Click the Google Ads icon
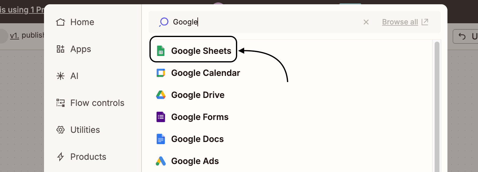 (161, 161)
